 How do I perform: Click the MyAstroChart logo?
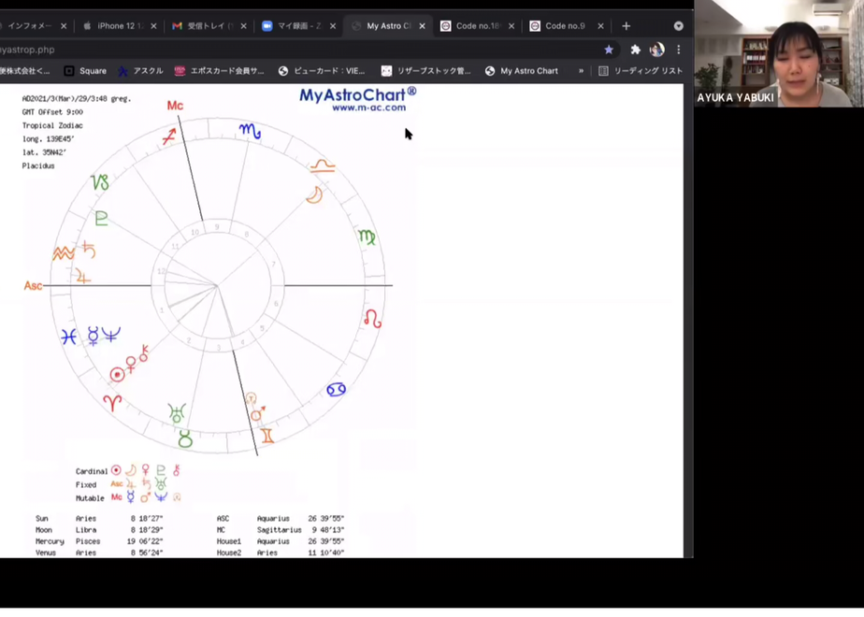pos(358,99)
